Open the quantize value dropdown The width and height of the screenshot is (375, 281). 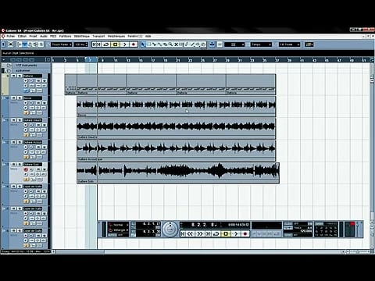tap(289, 44)
